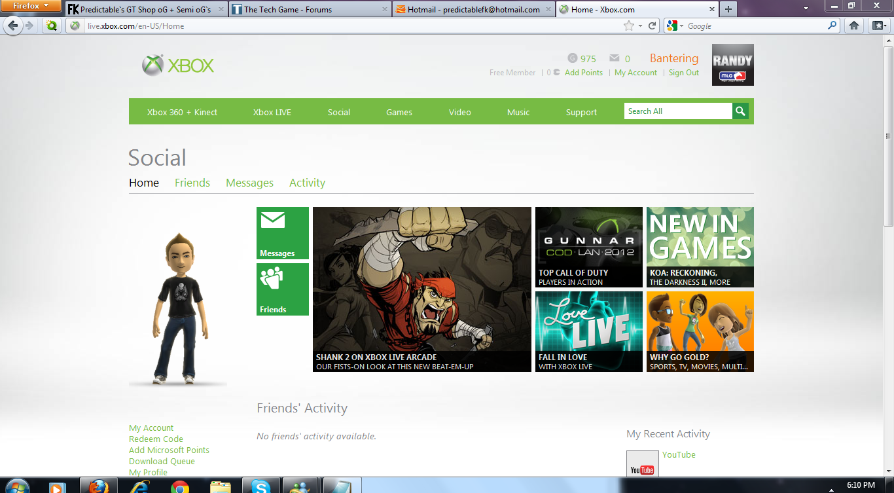Close the Hotmail tab
Screen dimensions: 894x493
click(x=548, y=10)
